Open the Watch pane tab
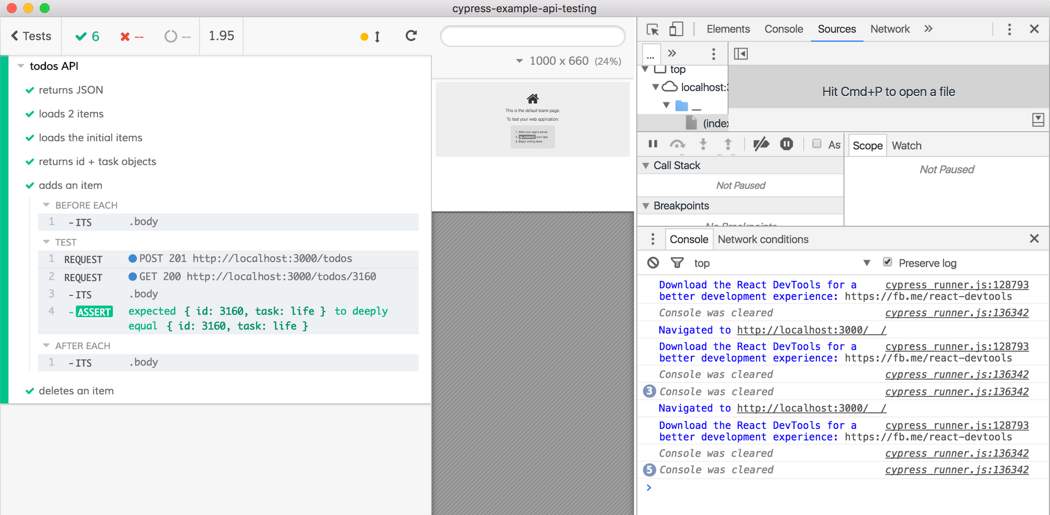The height and width of the screenshot is (515, 1050). 906,145
